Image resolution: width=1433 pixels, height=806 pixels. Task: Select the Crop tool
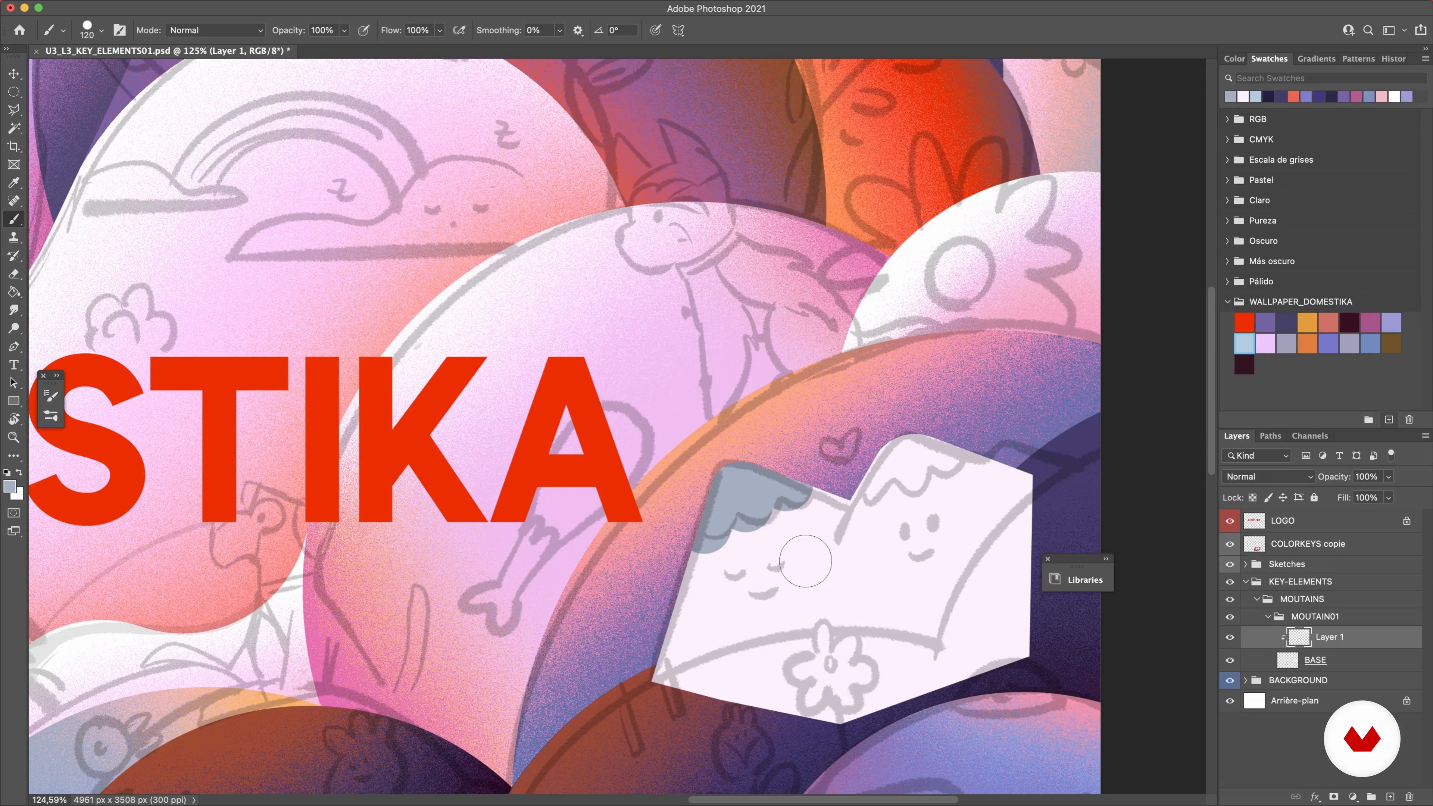coord(13,146)
